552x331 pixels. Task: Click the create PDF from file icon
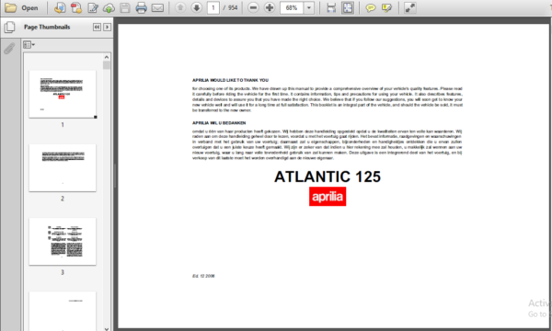(x=60, y=7)
